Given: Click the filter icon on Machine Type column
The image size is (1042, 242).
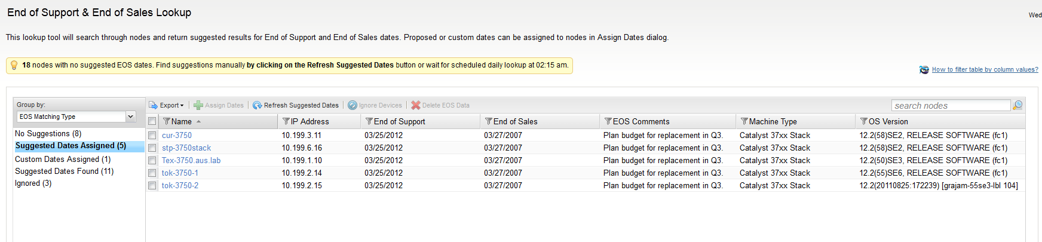Looking at the screenshot, I should (744, 121).
